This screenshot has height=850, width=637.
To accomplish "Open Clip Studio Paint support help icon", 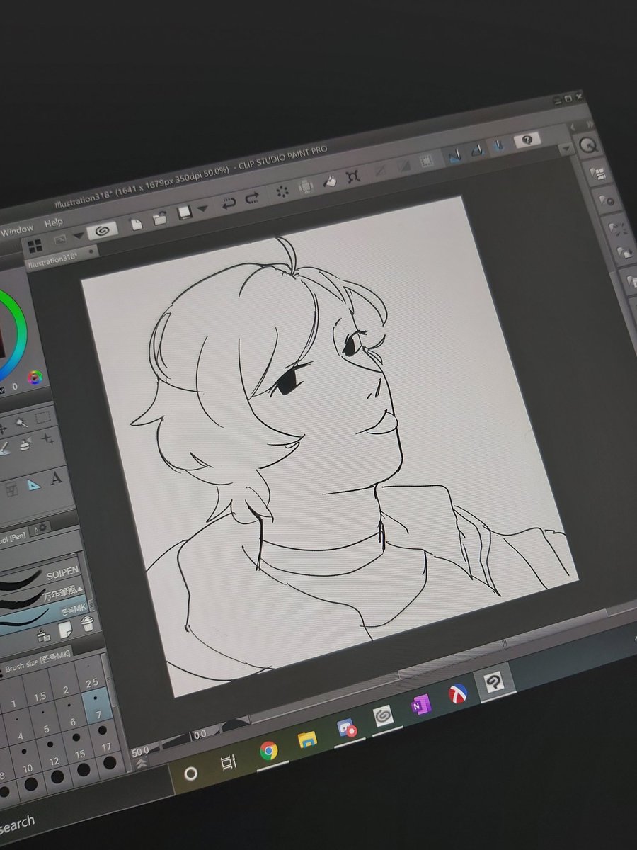I will [x=527, y=140].
